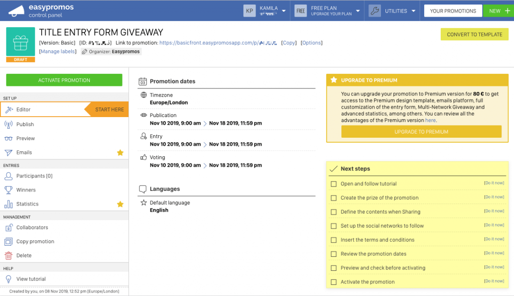Click the Collaborators lock icon
Image resolution: width=514 pixels, height=296 pixels.
pyautogui.click(x=9, y=228)
